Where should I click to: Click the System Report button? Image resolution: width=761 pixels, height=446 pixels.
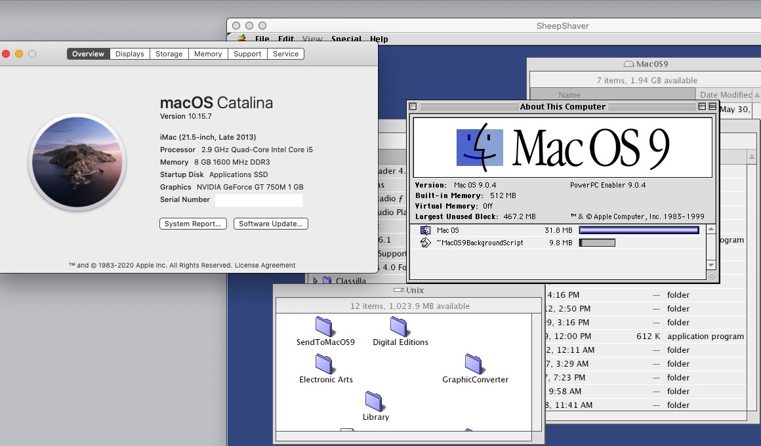pyautogui.click(x=193, y=224)
